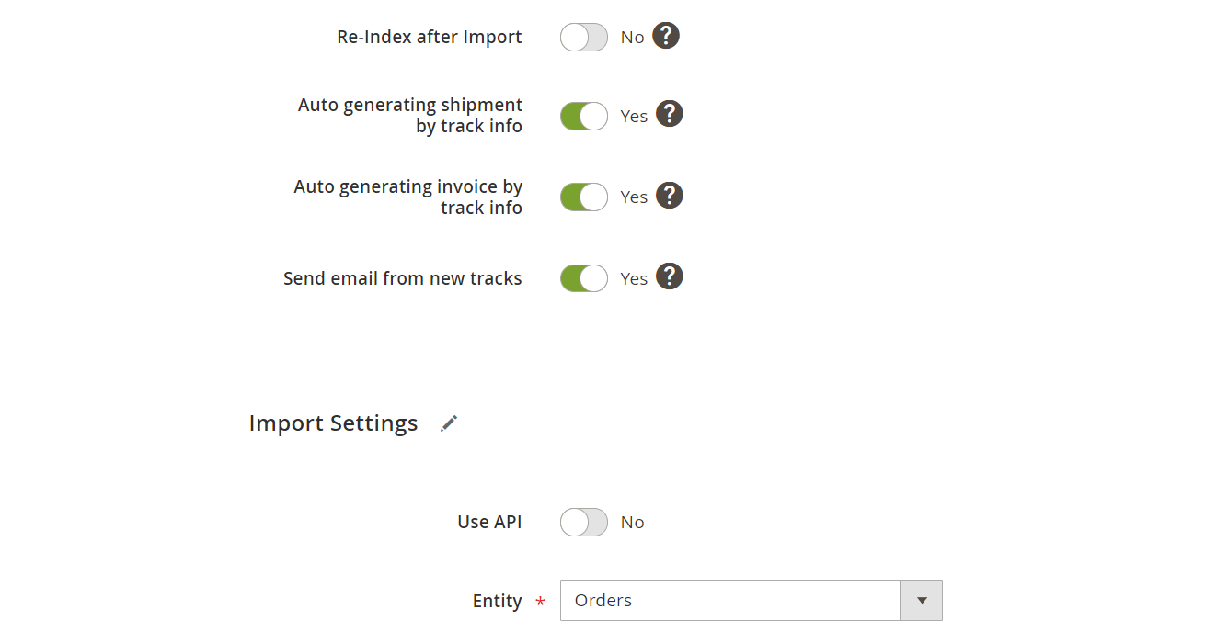This screenshot has width=1205, height=643.
Task: Enable the Use API switch
Action: pyautogui.click(x=584, y=523)
